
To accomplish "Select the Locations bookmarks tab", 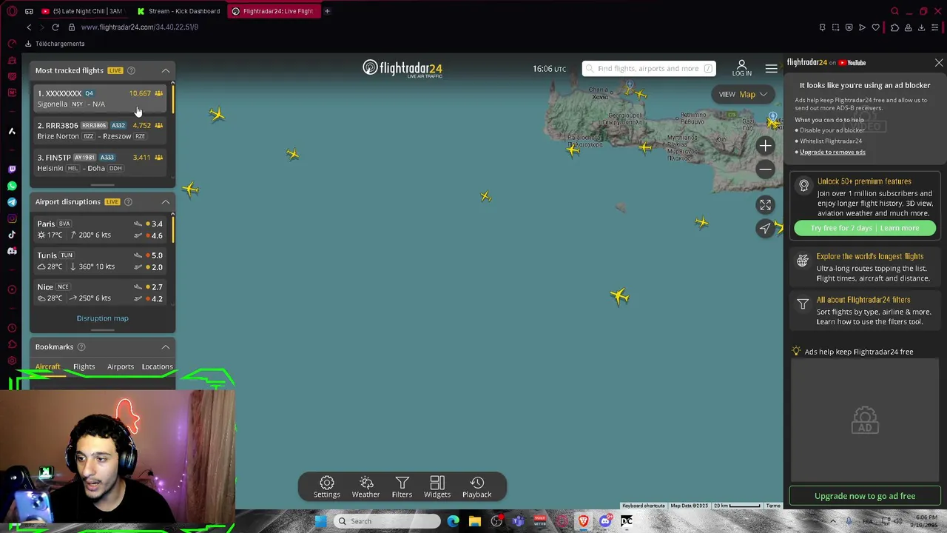I will point(157,366).
